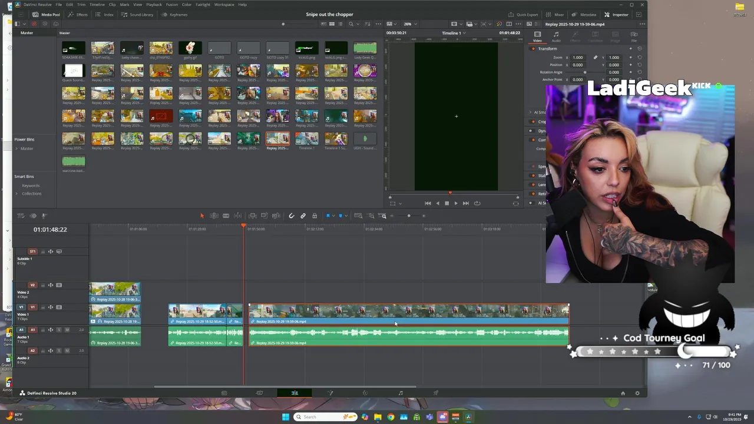
Task: Show the Mixer panel
Action: [x=555, y=15]
